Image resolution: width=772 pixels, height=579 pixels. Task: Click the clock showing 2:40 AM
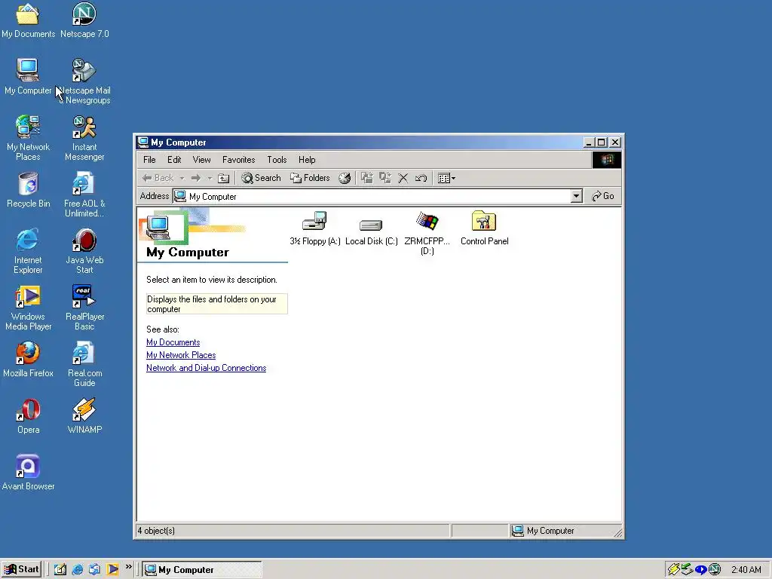(x=746, y=570)
